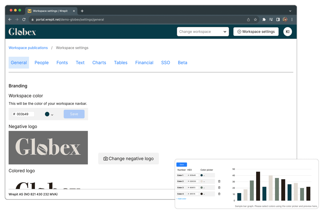Click the Workspace settings button
This screenshot has height=217, width=327.
[x=256, y=32]
